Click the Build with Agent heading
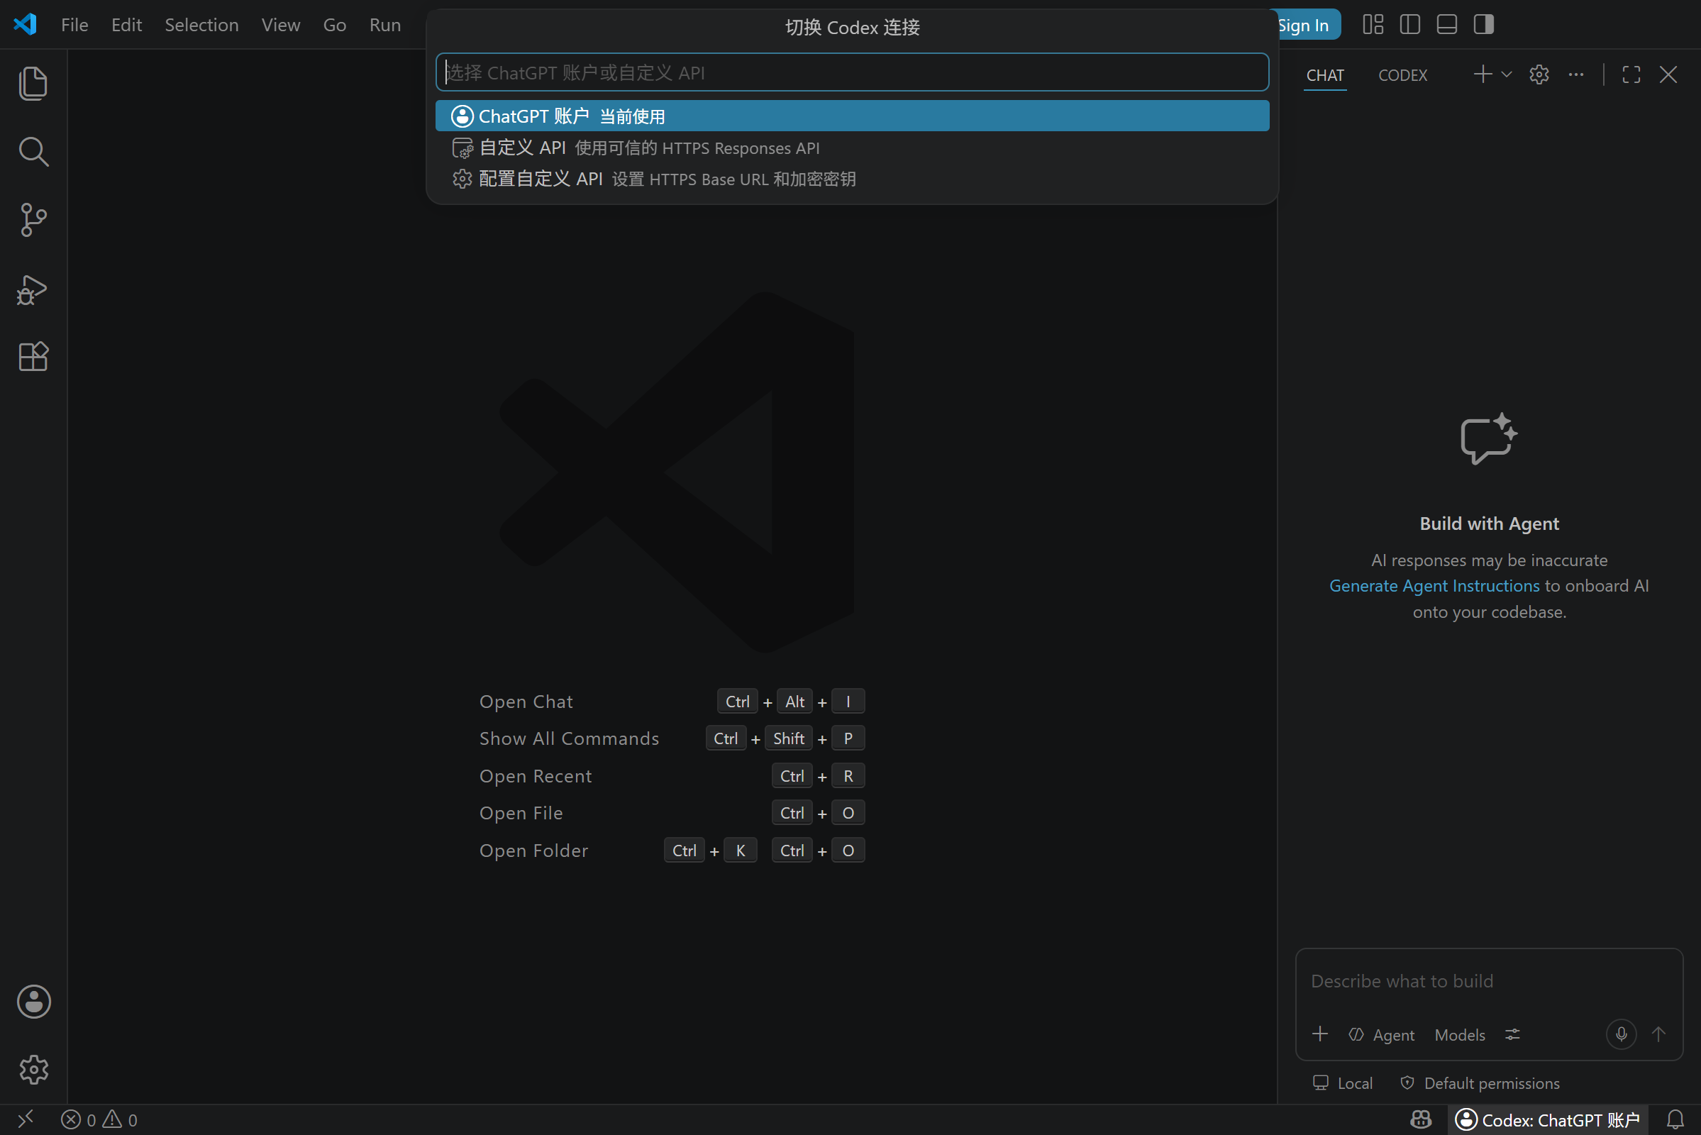Viewport: 1701px width, 1135px height. [x=1489, y=524]
